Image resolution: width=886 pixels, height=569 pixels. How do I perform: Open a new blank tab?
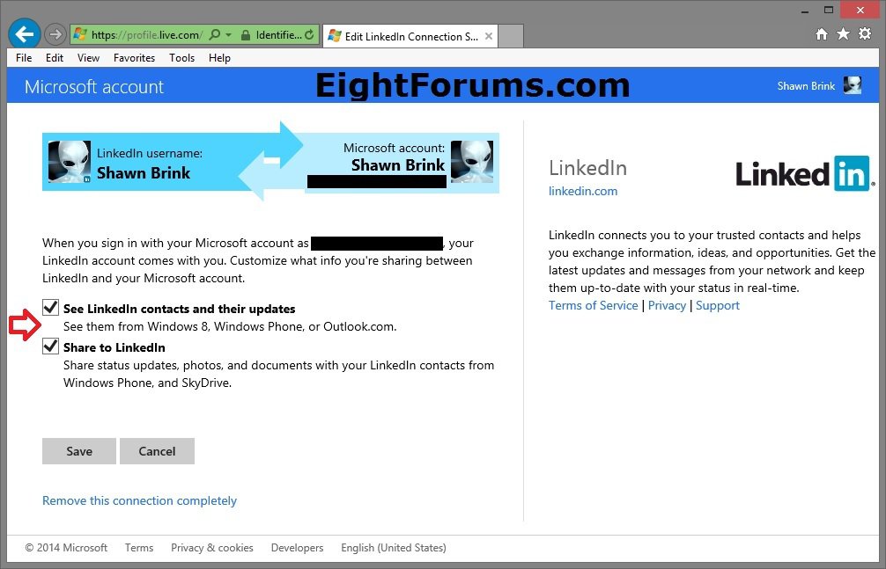(511, 36)
